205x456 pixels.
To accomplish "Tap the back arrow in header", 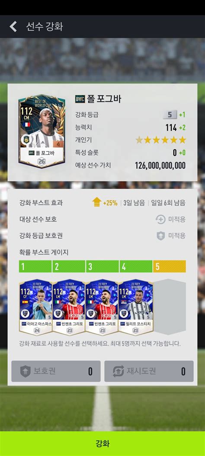I will (13, 26).
